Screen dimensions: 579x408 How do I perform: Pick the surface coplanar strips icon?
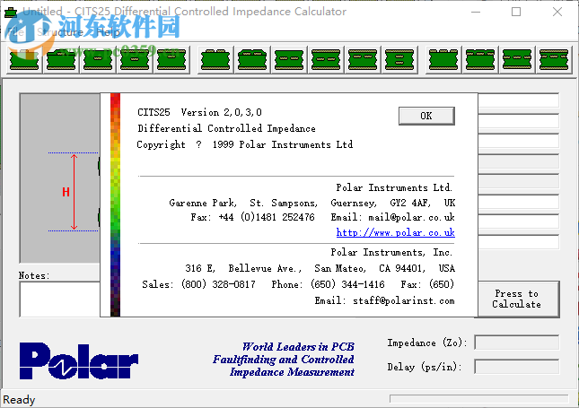coord(443,60)
